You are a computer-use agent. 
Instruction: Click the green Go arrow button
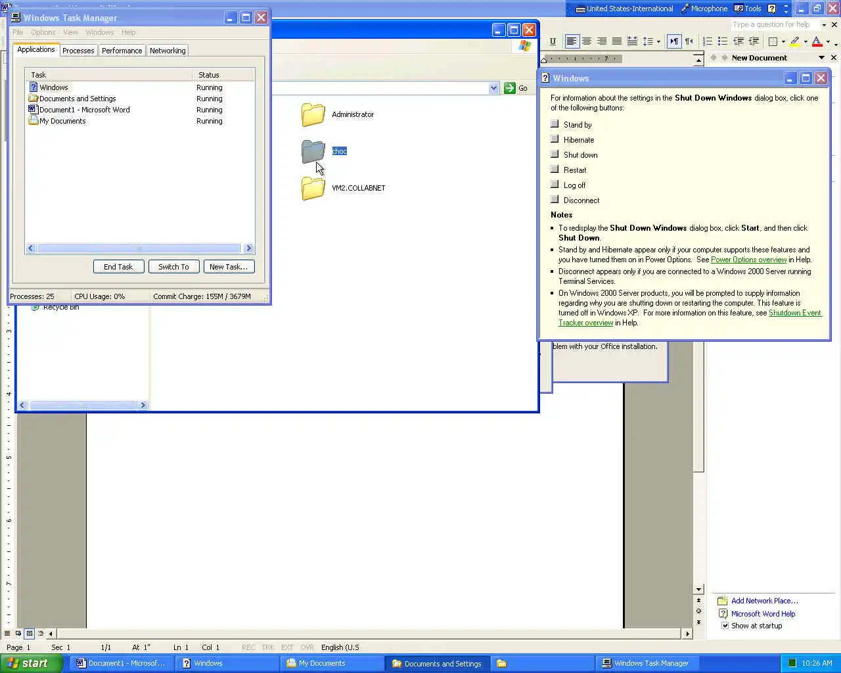pyautogui.click(x=510, y=88)
